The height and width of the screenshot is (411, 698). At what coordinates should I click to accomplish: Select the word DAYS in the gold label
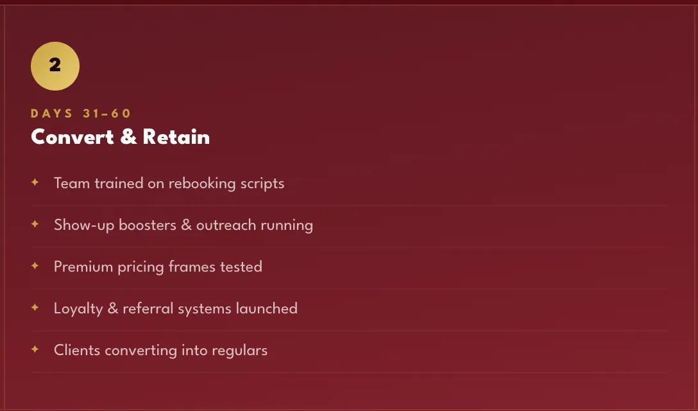[x=51, y=114]
